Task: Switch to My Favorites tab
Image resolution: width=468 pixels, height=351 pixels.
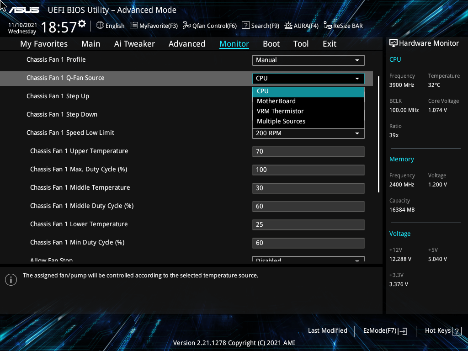Action: pos(44,44)
